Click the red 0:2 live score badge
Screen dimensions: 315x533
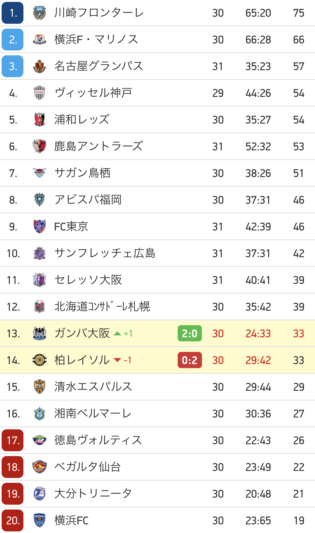coord(190,360)
